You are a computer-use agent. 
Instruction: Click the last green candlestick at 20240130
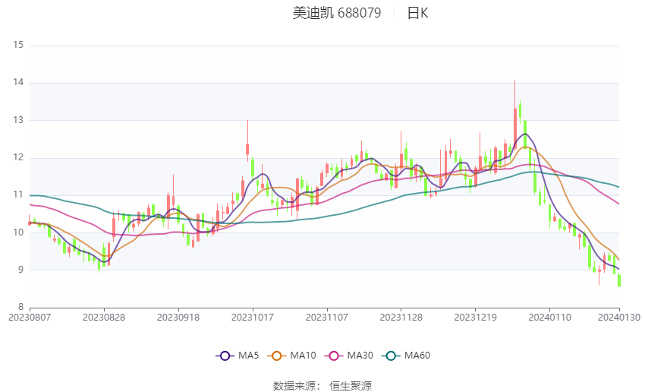click(x=619, y=280)
